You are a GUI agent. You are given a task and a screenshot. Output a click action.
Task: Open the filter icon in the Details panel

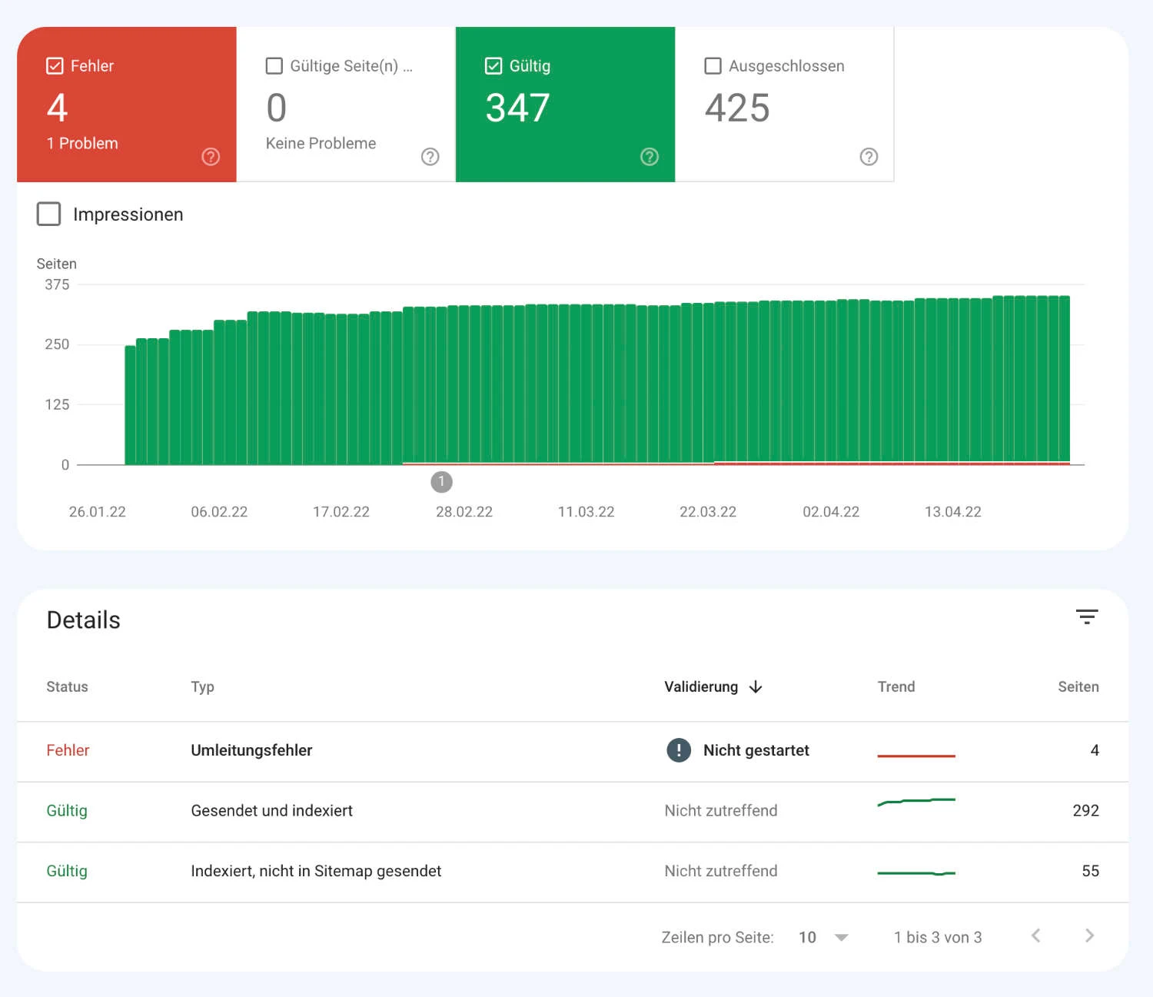click(x=1087, y=616)
